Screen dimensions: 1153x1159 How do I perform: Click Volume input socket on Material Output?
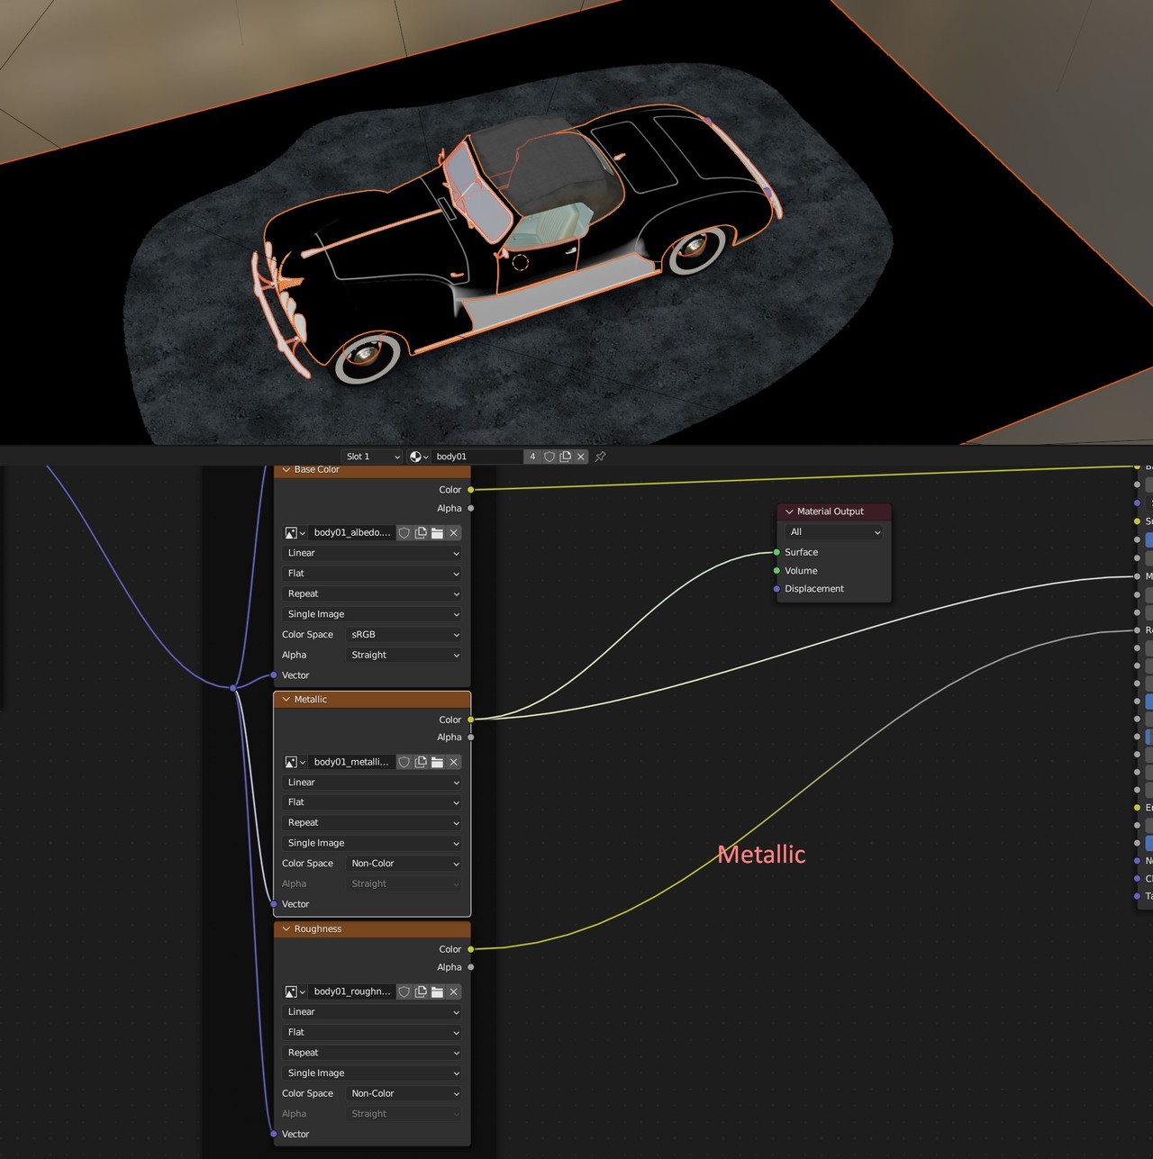[x=776, y=571]
